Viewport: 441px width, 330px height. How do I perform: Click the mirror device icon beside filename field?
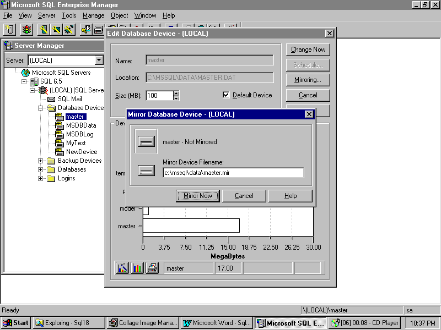pos(146,170)
